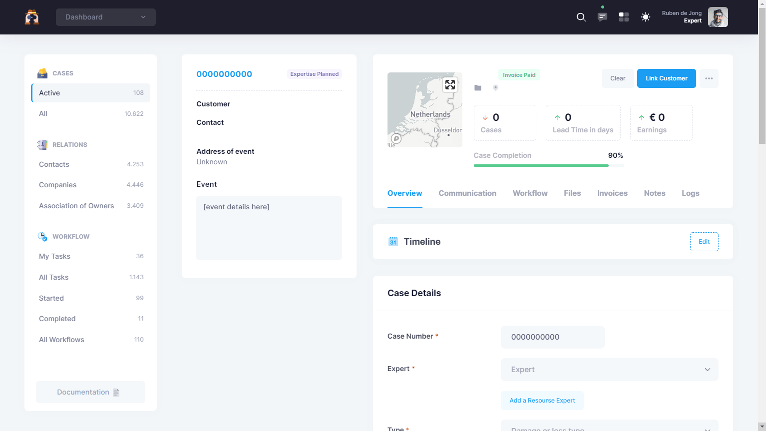Click the Timeline Edit button
This screenshot has height=431, width=766.
pyautogui.click(x=704, y=242)
